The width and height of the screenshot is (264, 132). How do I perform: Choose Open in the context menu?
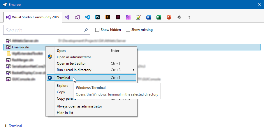point(91,51)
